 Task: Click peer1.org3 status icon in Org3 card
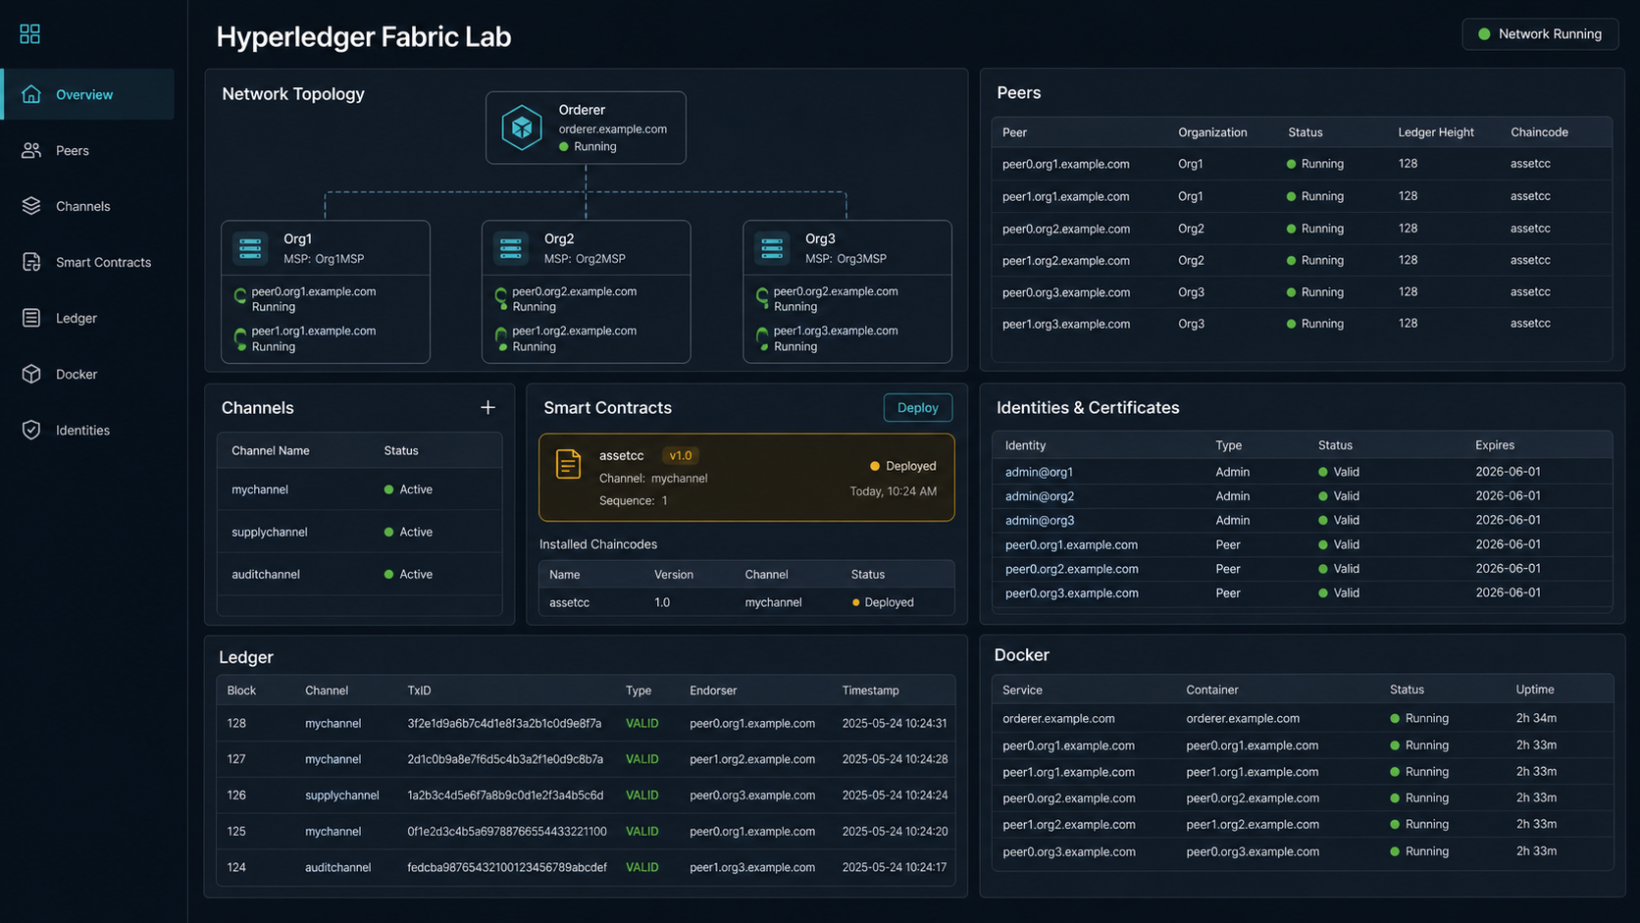762,337
